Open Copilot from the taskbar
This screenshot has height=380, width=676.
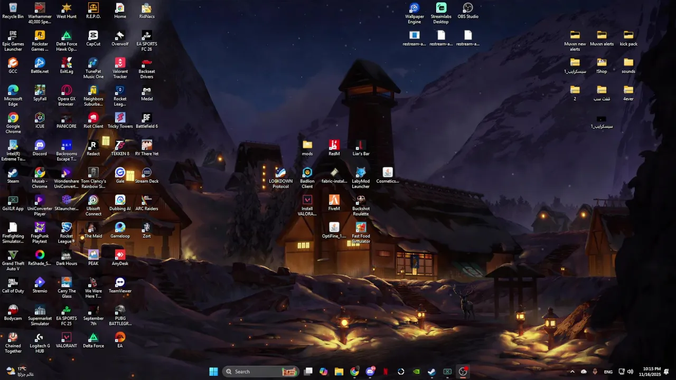(x=323, y=372)
